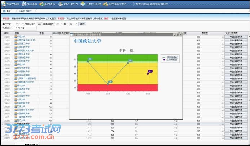Click the 您的考位差 legend marker
250x146 pixels.
point(163,60)
